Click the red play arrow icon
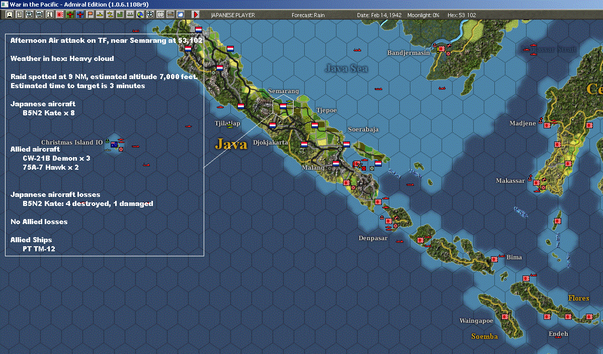The width and height of the screenshot is (603, 354). coord(195,15)
